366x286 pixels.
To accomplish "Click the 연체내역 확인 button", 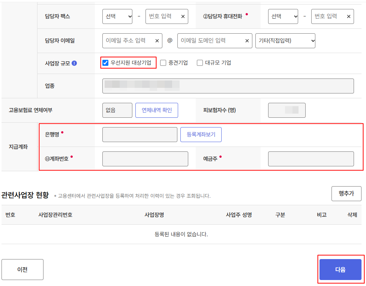I will [157, 110].
